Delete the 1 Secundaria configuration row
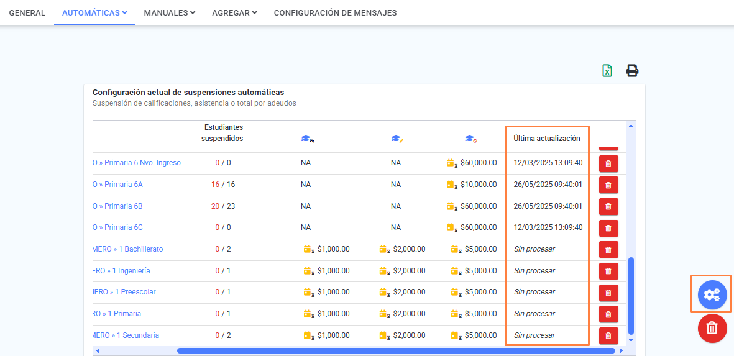The height and width of the screenshot is (356, 734). click(608, 335)
